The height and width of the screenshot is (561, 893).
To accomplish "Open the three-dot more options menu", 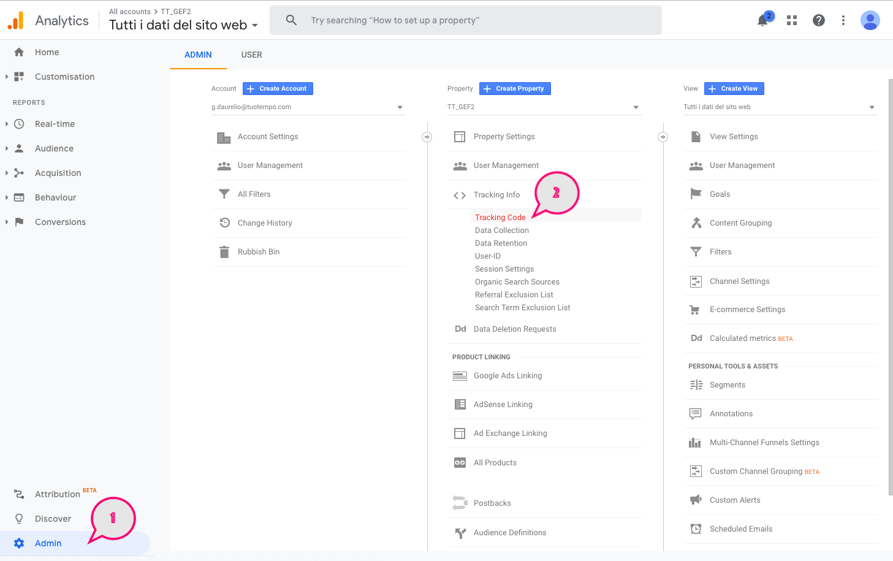I will pos(843,20).
